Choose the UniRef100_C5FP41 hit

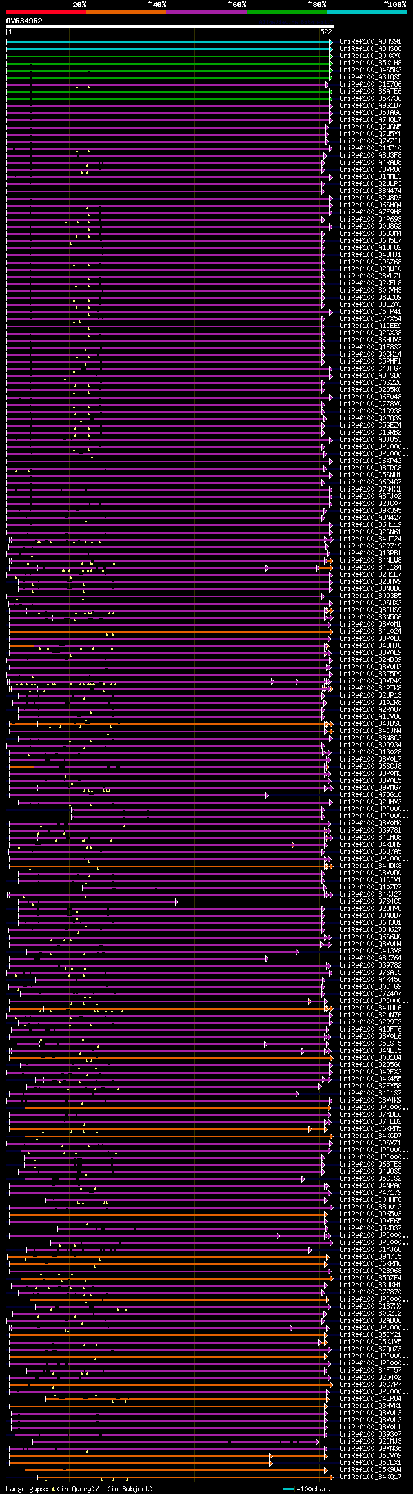370,312
